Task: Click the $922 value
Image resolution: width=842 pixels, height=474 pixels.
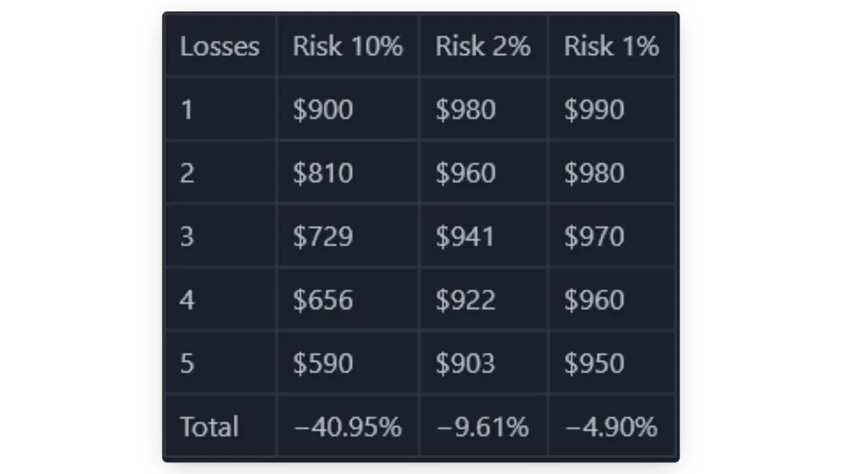Action: 465,300
